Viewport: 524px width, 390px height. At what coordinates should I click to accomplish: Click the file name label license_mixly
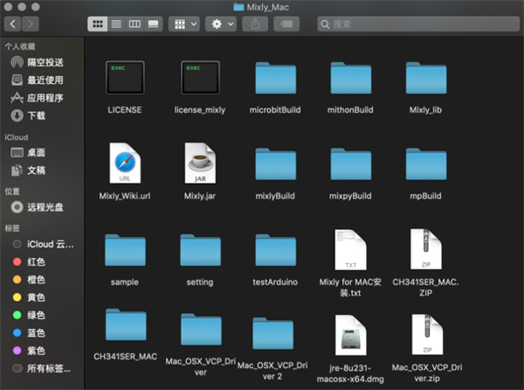click(200, 110)
